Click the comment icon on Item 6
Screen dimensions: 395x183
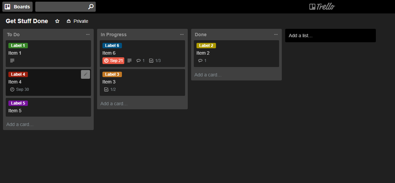138,61
